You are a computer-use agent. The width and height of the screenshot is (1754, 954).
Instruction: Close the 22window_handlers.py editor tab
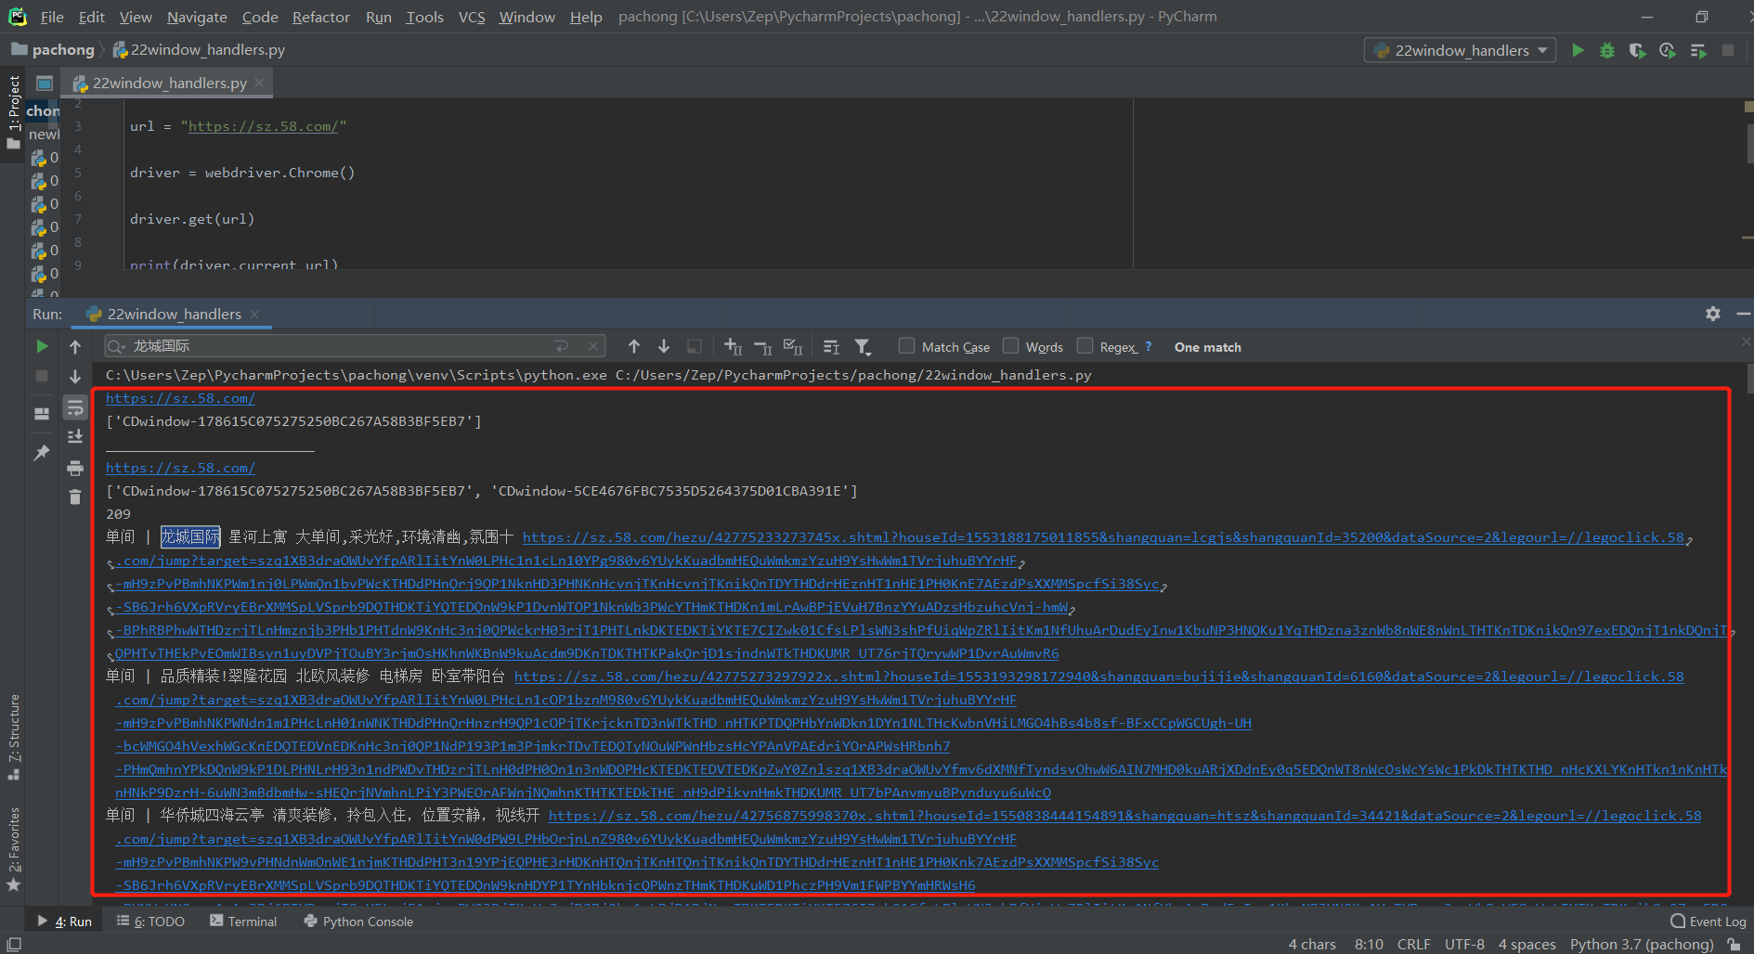coord(259,83)
